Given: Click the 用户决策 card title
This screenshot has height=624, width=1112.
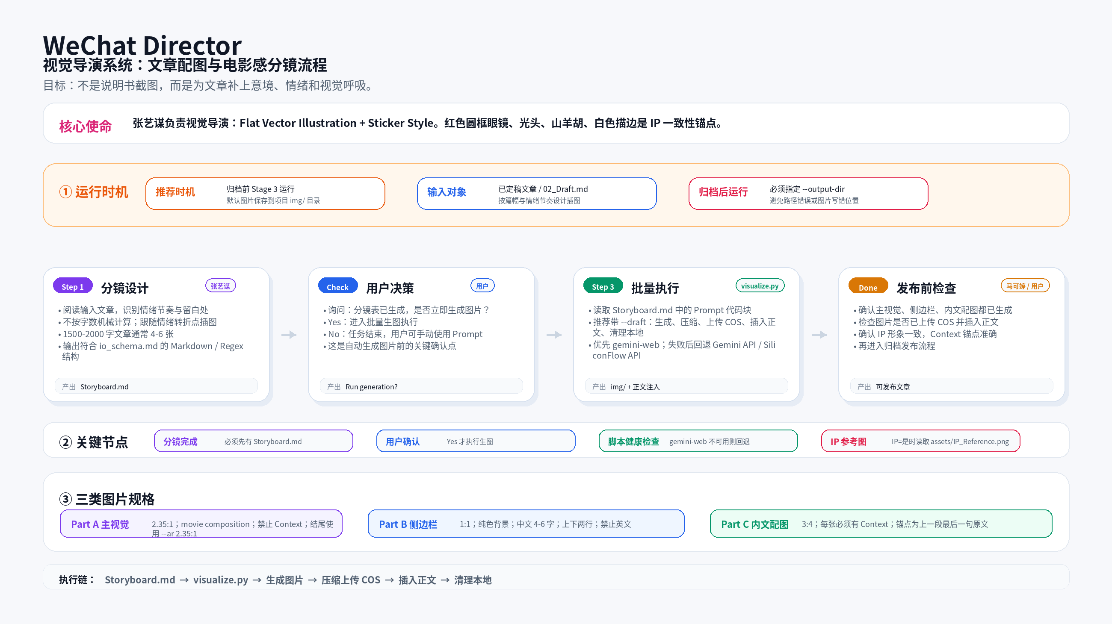Looking at the screenshot, I should (x=390, y=288).
